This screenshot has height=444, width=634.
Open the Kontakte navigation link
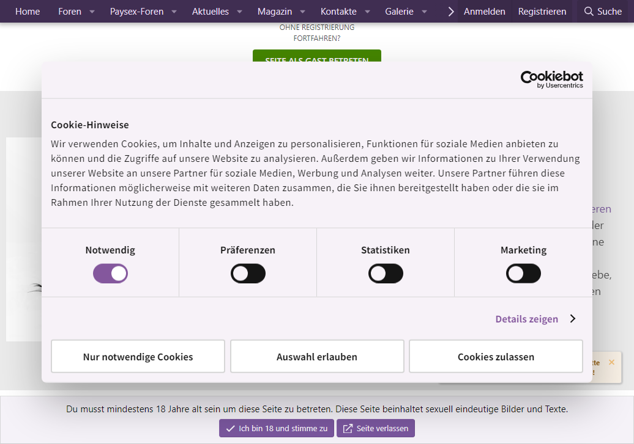(x=338, y=12)
